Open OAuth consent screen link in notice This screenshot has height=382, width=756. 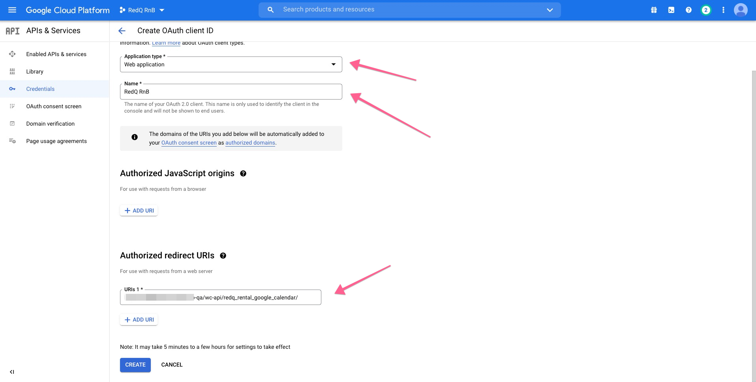tap(189, 143)
